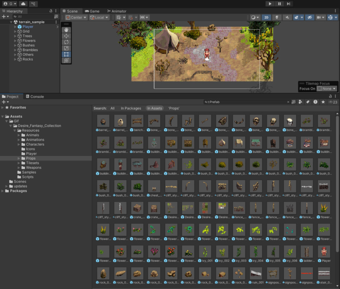Open Tilemap Focus On None dropdown
Viewport: 340px width, 289px height.
click(327, 89)
